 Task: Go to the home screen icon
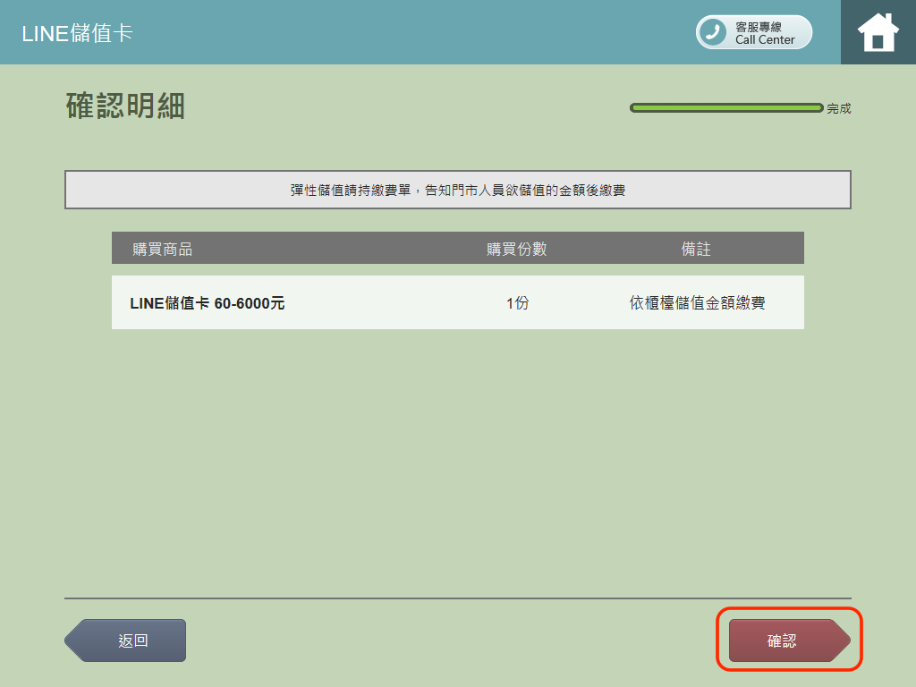pyautogui.click(x=878, y=32)
